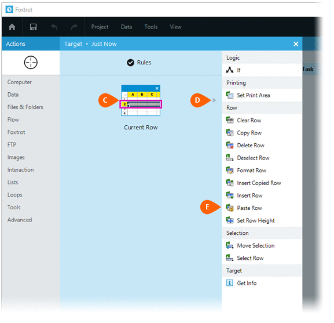Click the 'Just Now' text in header
Image resolution: width=334 pixels, height=323 pixels.
(x=104, y=44)
